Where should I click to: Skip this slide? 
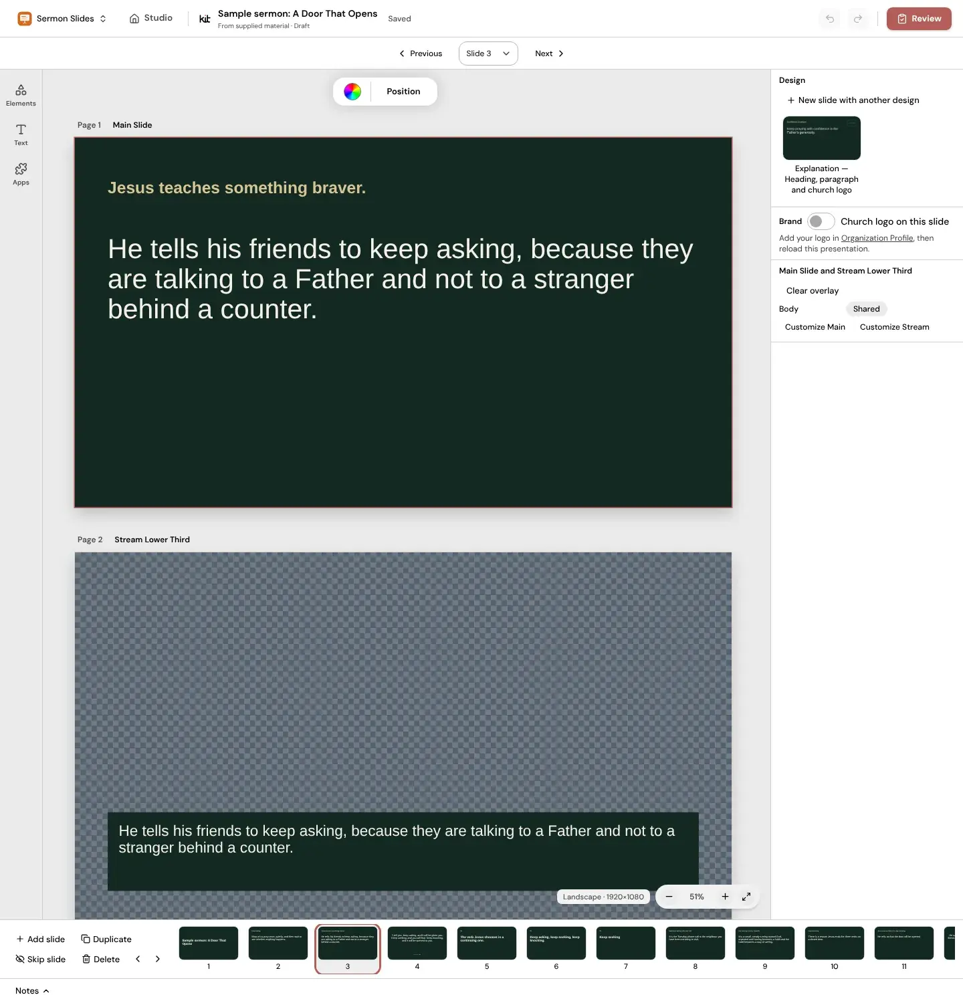pos(41,960)
